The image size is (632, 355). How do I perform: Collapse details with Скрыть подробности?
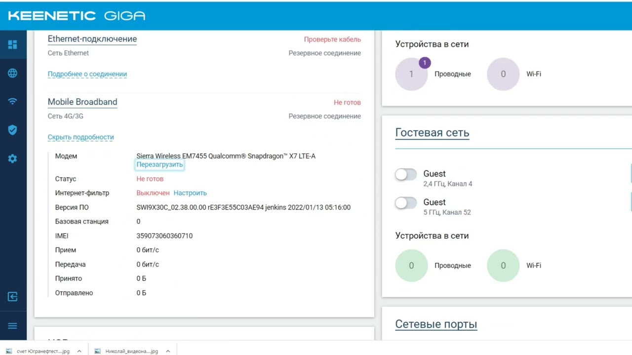81,137
